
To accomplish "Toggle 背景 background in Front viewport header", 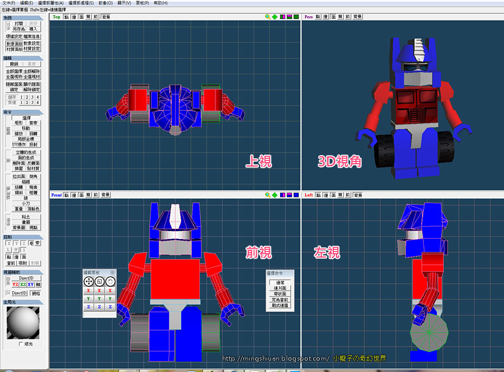I will click(106, 195).
